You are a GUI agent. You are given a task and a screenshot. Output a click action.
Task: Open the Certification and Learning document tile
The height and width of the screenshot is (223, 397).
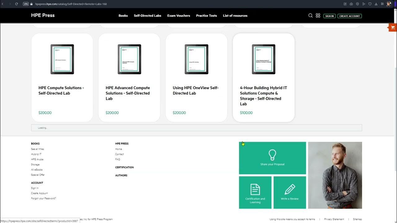(x=255, y=192)
